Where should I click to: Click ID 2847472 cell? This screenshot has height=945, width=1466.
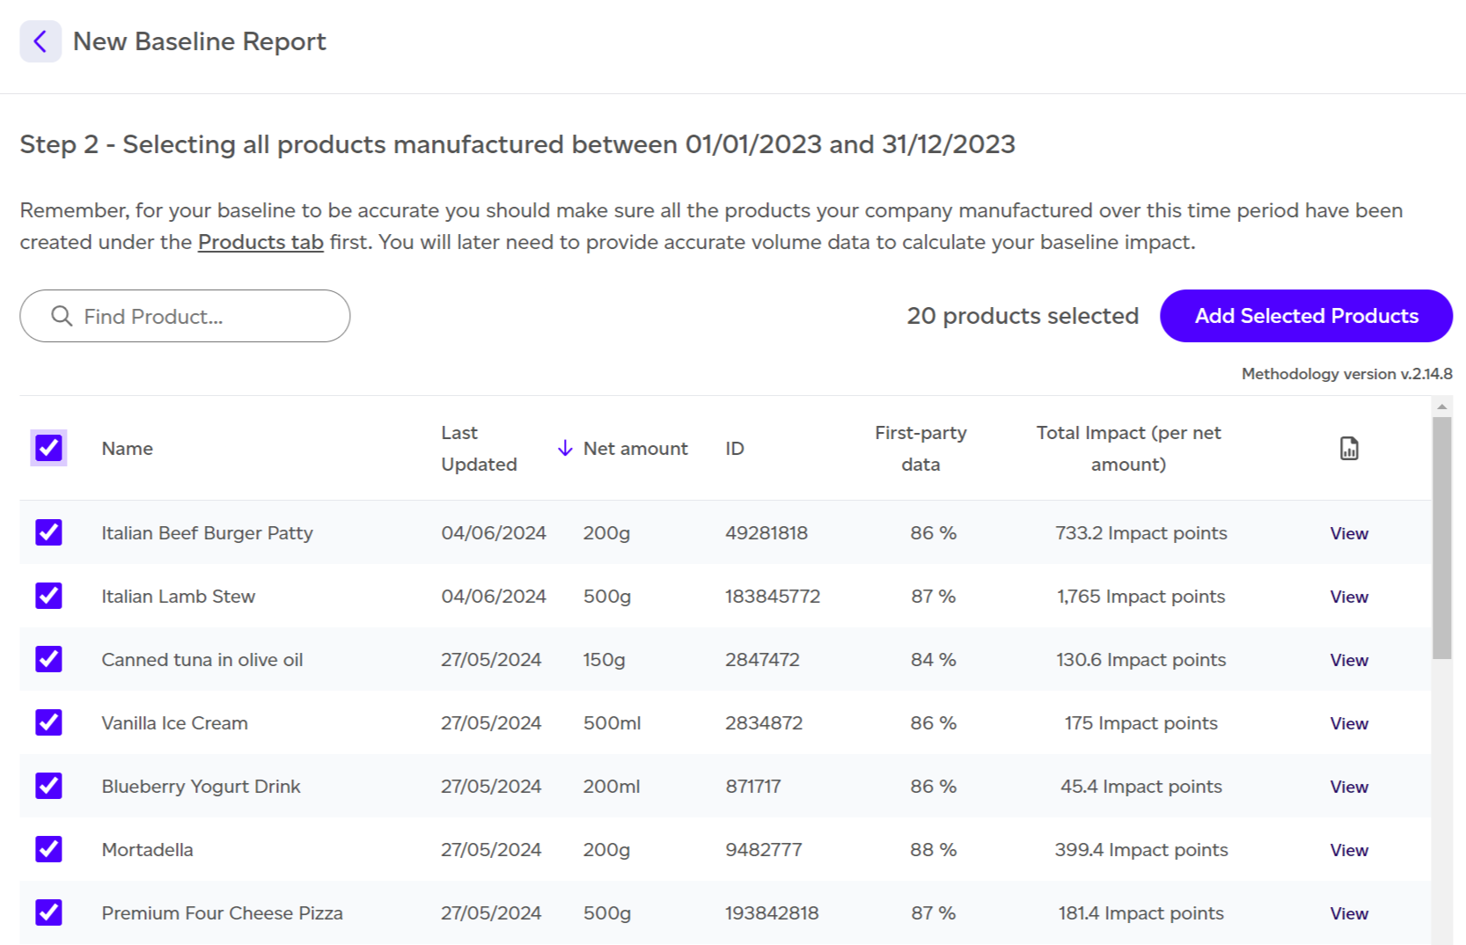click(x=762, y=660)
